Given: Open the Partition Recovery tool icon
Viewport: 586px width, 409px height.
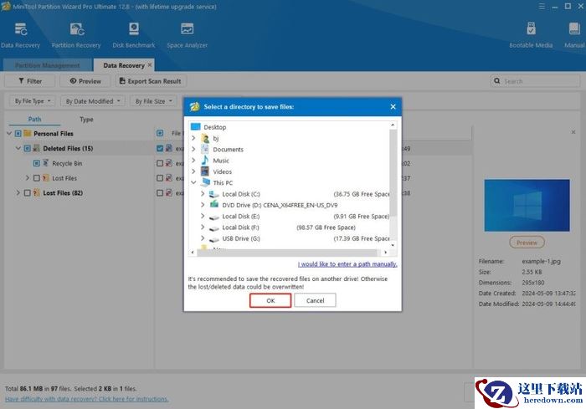Looking at the screenshot, I should [77, 29].
